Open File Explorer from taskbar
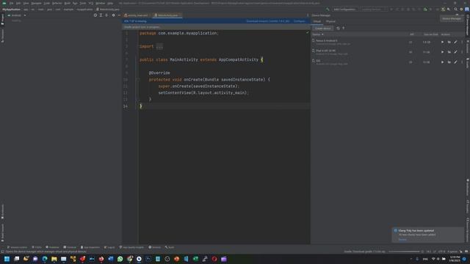Viewport: 470px width, 264px height. 54,259
